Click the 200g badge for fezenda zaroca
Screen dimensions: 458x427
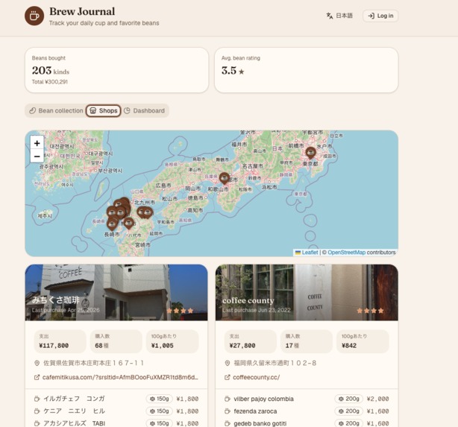[x=349, y=411]
